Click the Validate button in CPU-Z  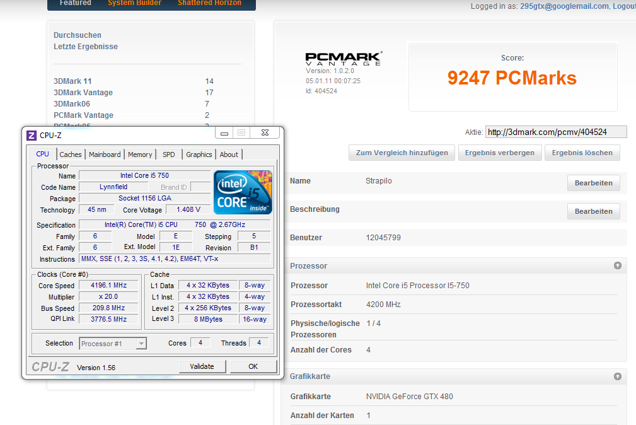pyautogui.click(x=202, y=366)
